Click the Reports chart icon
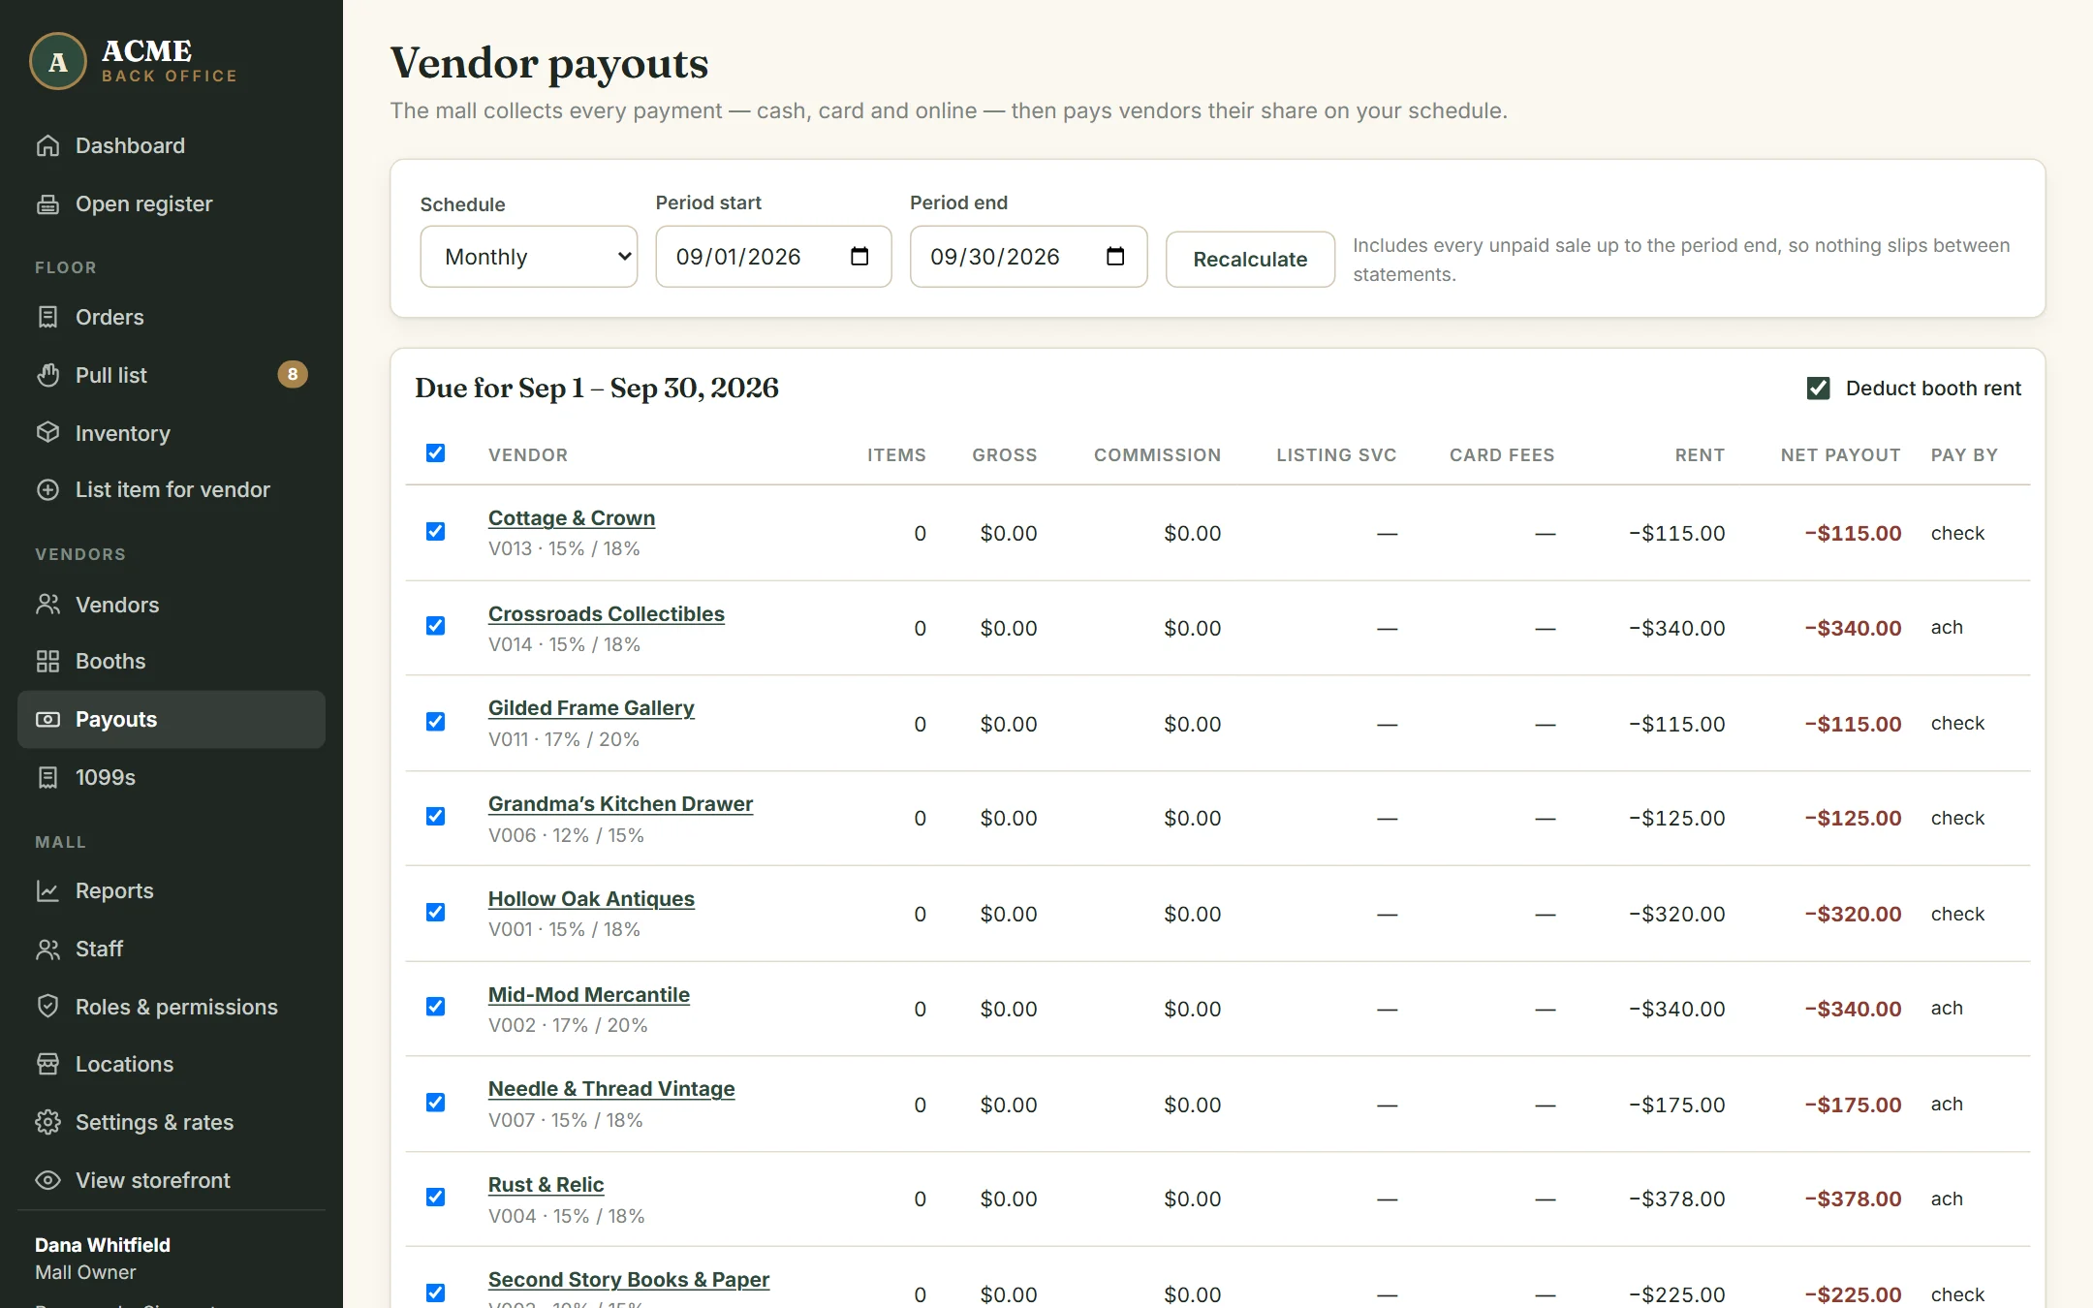Screen dimensions: 2093x1308 tap(47, 890)
